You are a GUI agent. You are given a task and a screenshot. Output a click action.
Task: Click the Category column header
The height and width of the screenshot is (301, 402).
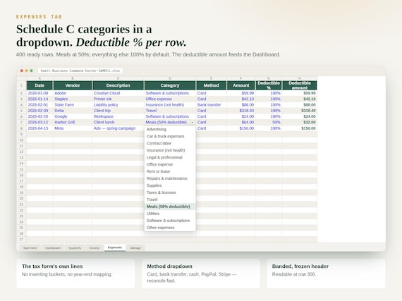[170, 85]
